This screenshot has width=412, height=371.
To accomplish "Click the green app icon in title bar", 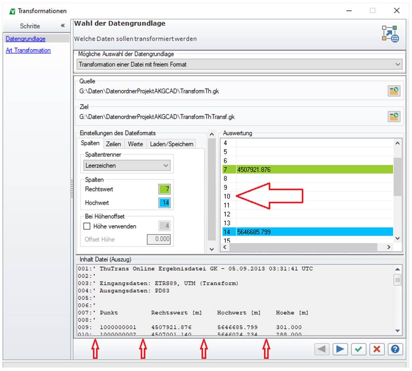I will tap(12, 11).
